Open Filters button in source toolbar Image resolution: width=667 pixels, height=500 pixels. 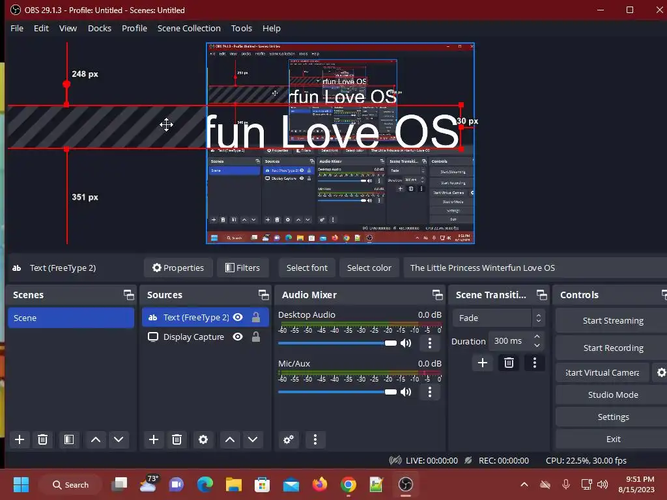[242, 268]
